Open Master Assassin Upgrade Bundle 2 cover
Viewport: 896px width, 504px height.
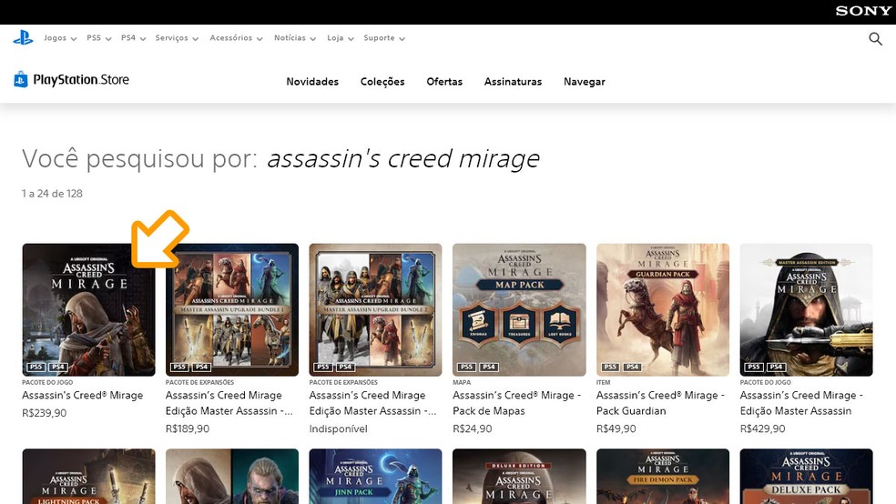tap(375, 309)
